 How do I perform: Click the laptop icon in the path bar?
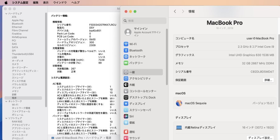53,138
